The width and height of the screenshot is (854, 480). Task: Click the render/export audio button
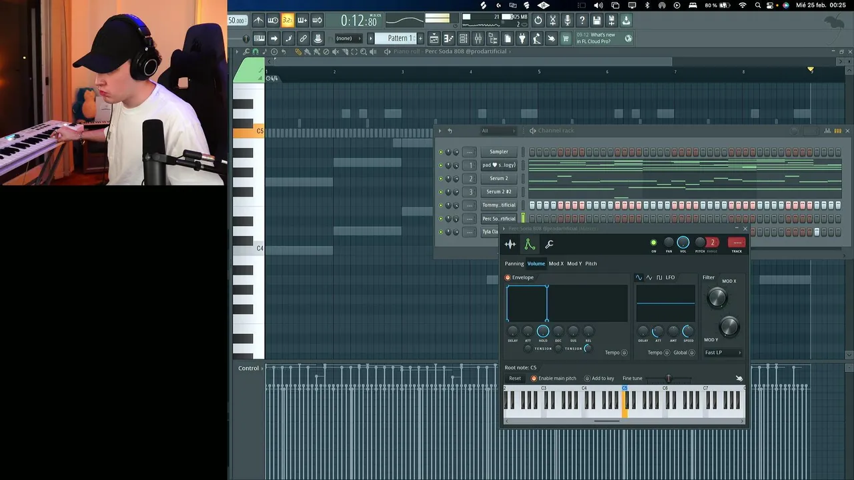click(611, 21)
